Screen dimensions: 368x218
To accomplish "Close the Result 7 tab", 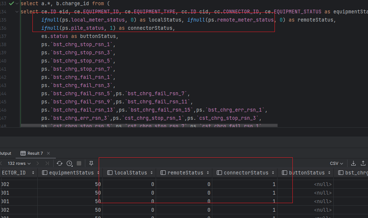I will pyautogui.click(x=48, y=153).
